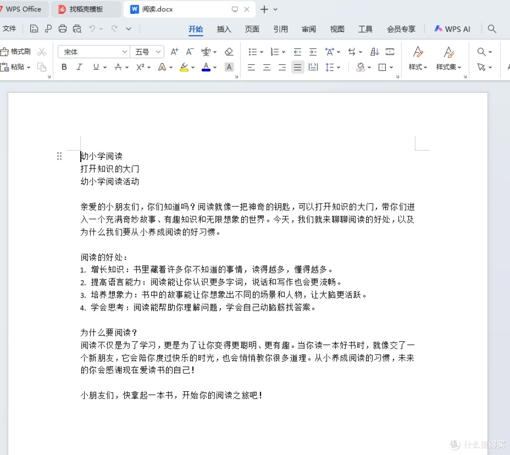510x455 pixels.
Task: Expand the numbered list dropdown arrow
Action: click(284, 52)
